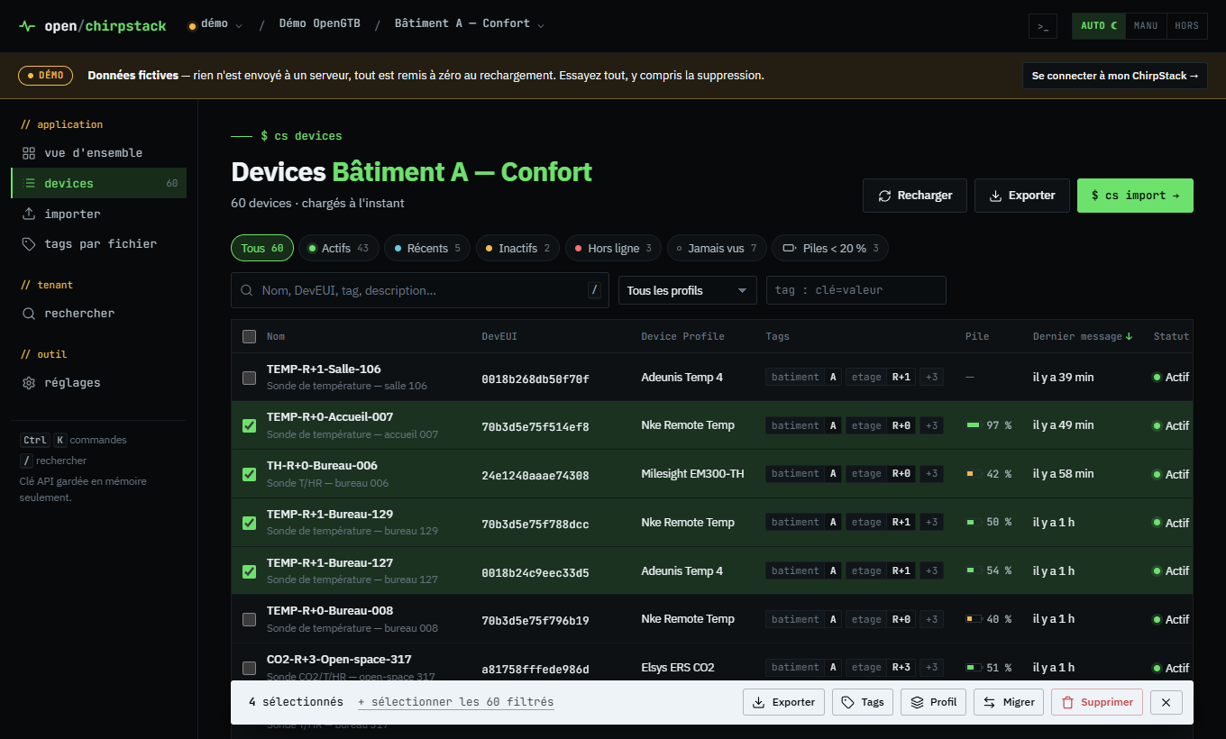
Task: Switch theme to HORS mode
Action: (1186, 26)
